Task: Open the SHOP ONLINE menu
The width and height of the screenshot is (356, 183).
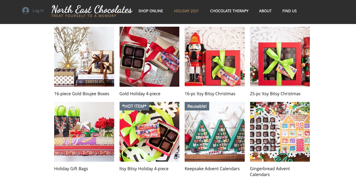Action: pos(151,11)
